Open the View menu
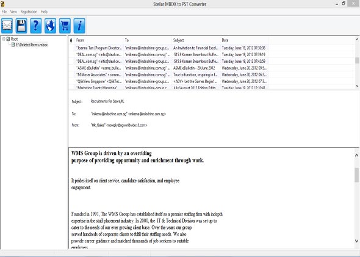The height and width of the screenshot is (257, 360). pos(13,12)
